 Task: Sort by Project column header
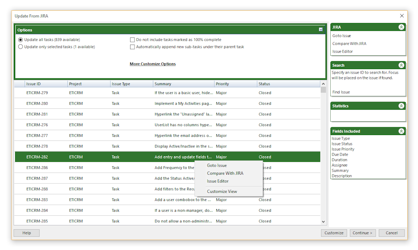point(89,84)
